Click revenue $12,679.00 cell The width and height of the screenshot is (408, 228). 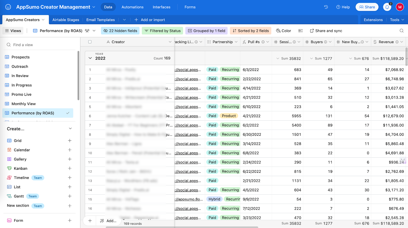click(x=388, y=116)
